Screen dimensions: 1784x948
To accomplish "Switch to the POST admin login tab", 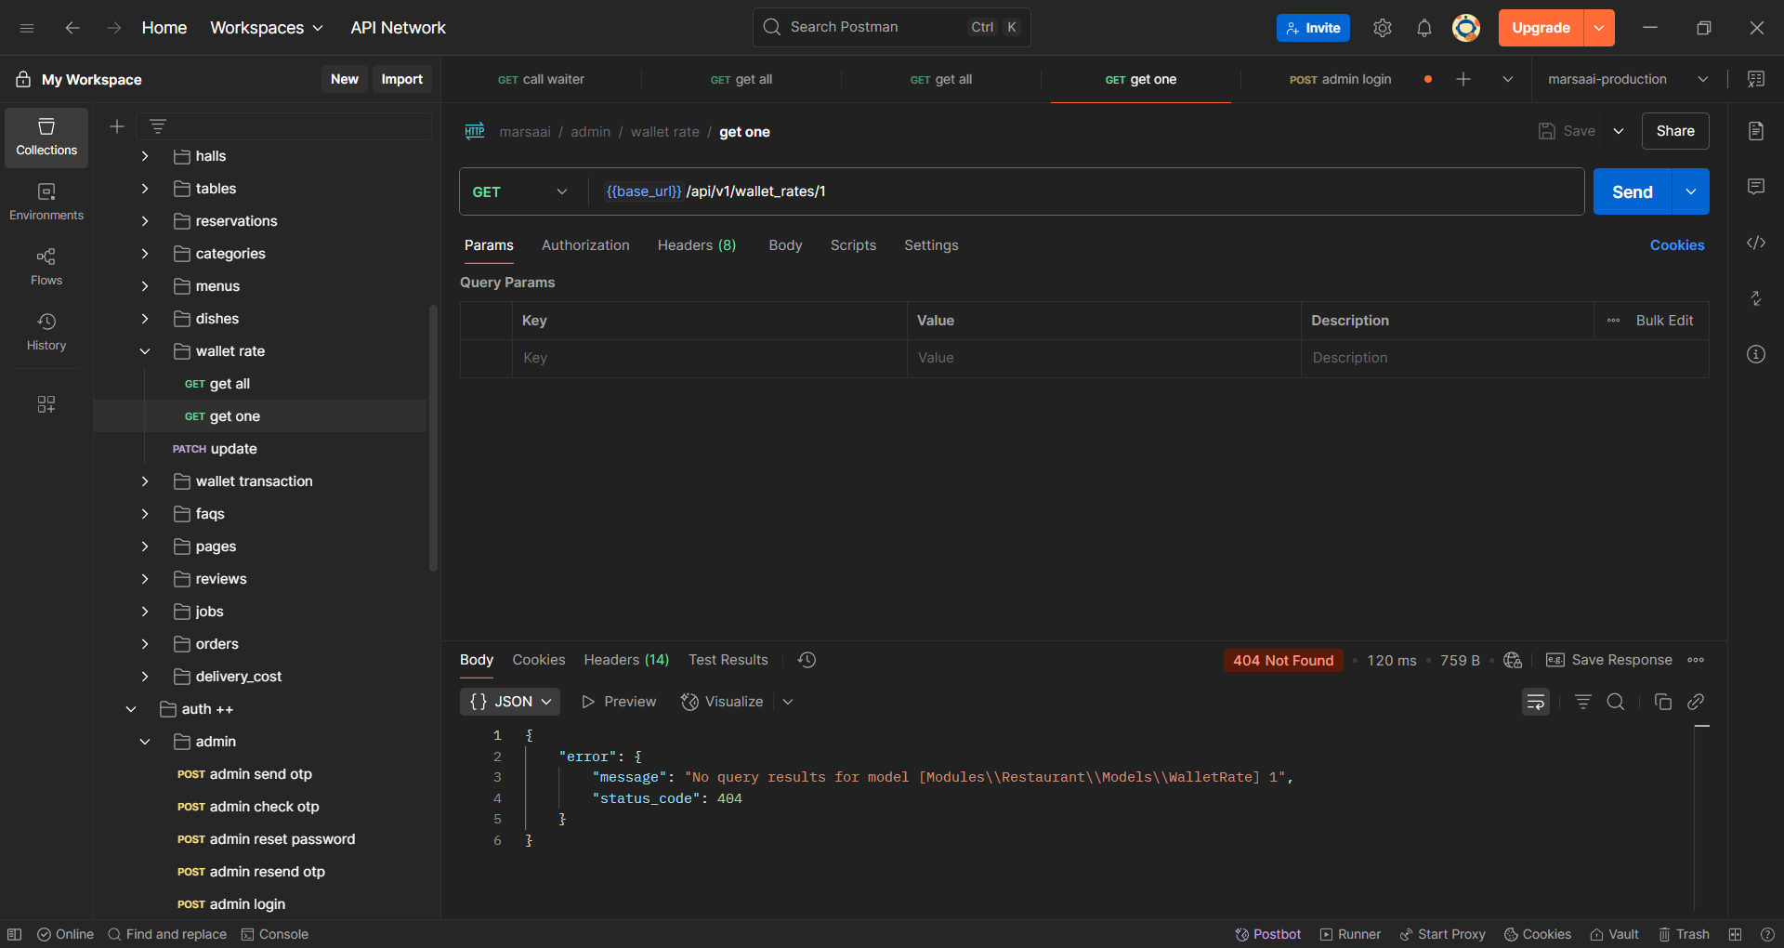I will coord(1340,79).
